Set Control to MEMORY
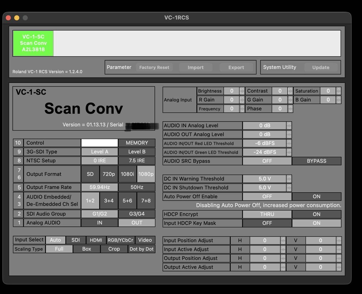The image size is (362, 294). coord(137,143)
